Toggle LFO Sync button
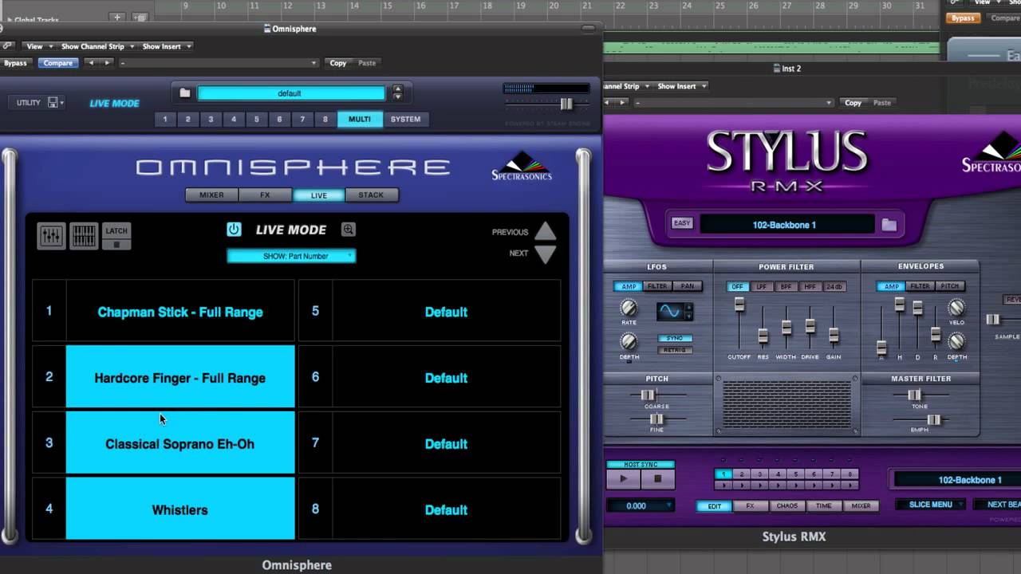The height and width of the screenshot is (574, 1021). (674, 339)
